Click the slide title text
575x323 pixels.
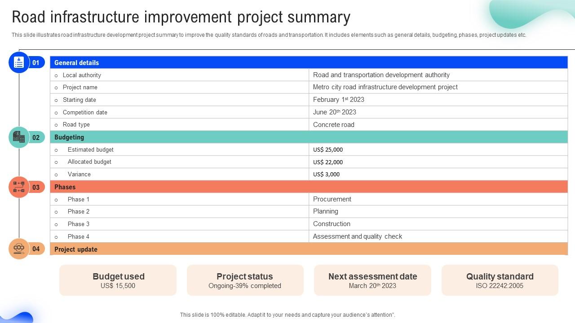[181, 17]
